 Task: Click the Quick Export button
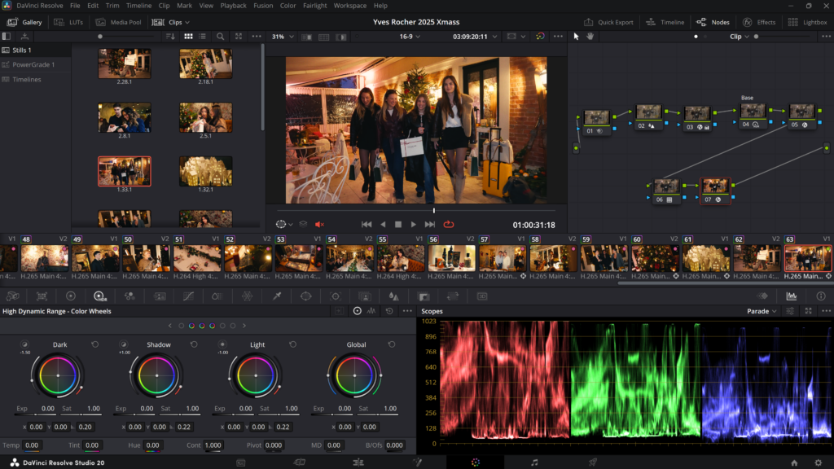(x=608, y=22)
